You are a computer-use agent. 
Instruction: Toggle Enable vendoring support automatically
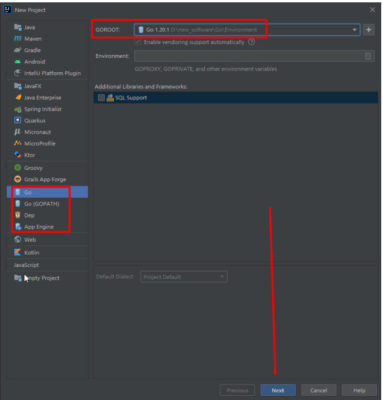[138, 42]
